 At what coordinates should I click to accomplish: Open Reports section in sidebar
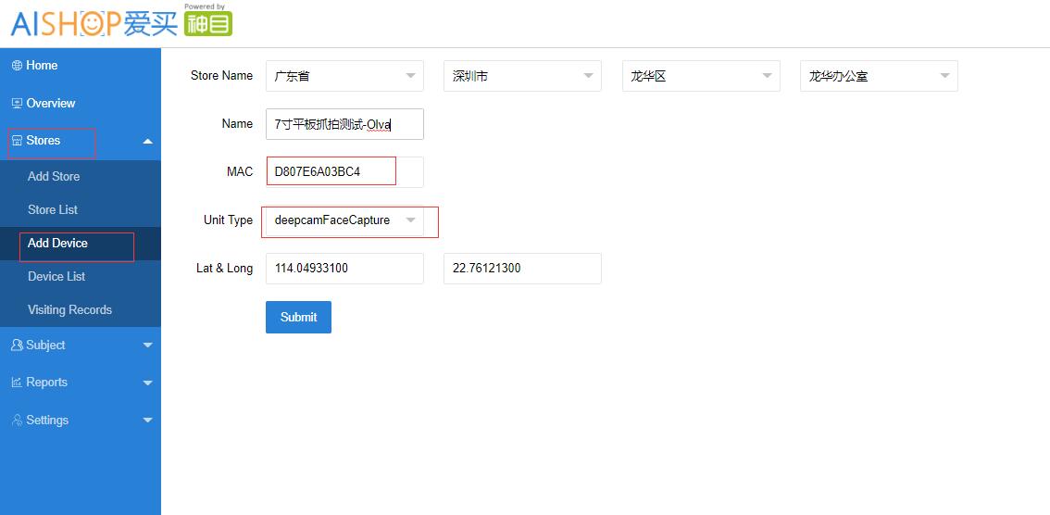[x=81, y=383]
